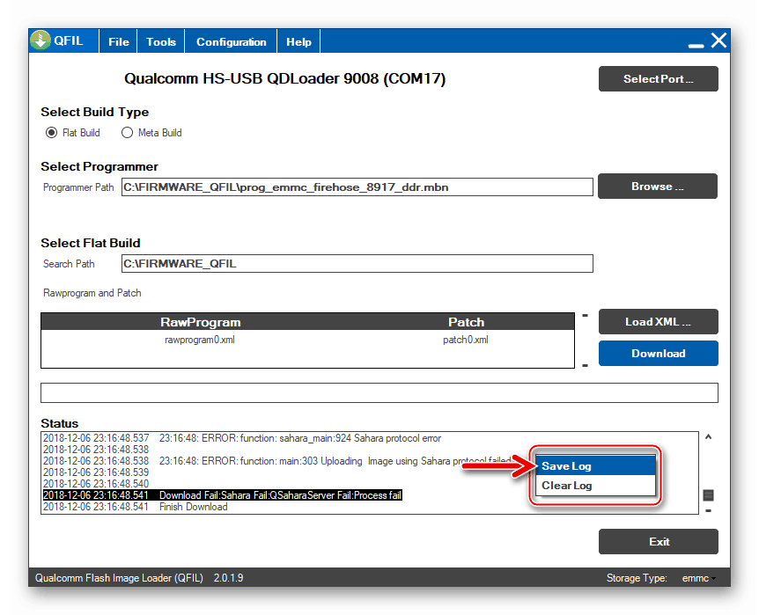Click the RawProgram column header
This screenshot has width=759, height=615.
[x=201, y=322]
